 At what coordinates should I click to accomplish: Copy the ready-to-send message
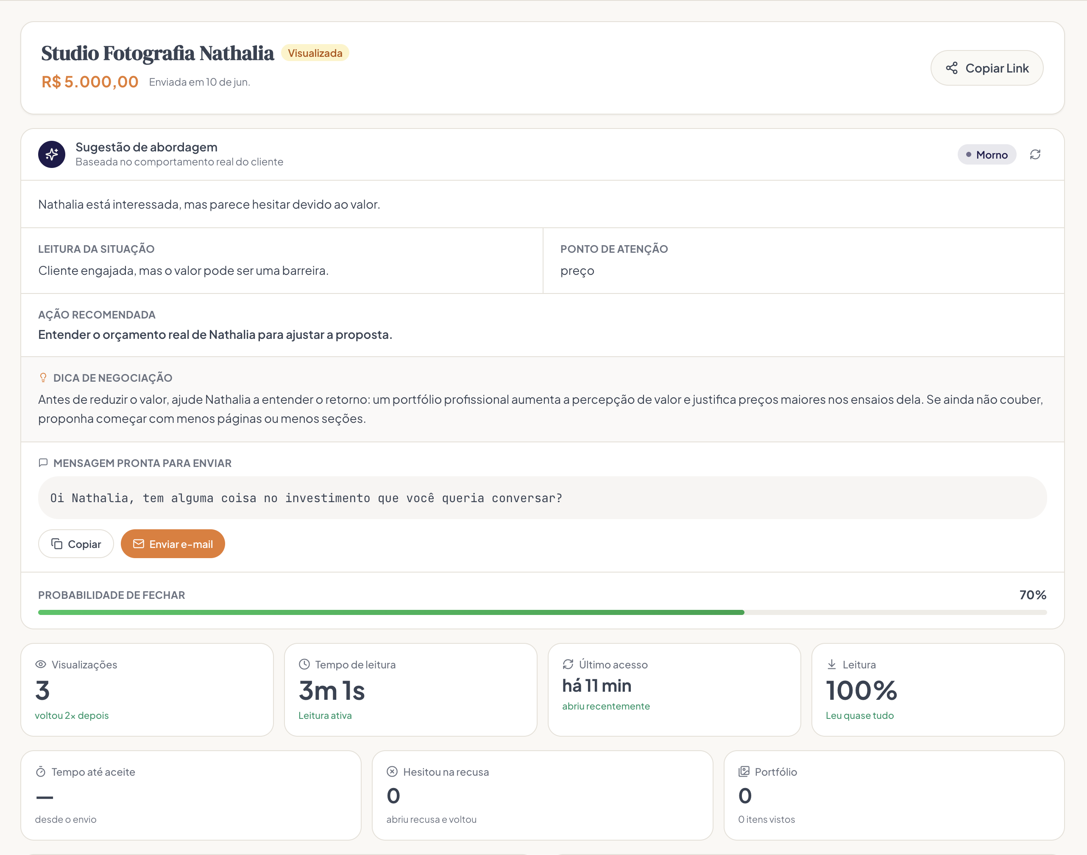click(x=76, y=544)
